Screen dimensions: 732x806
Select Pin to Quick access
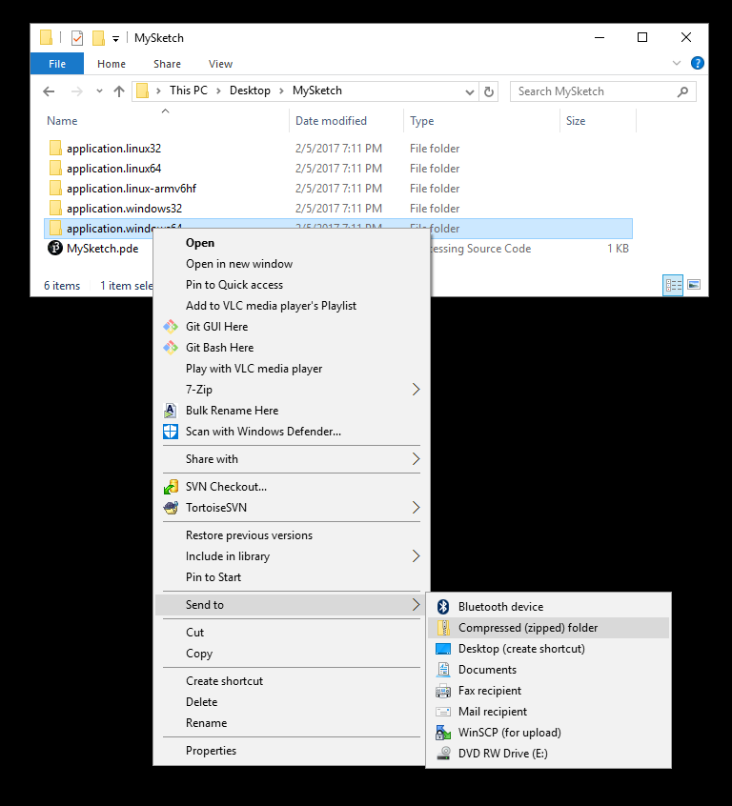[292, 285]
